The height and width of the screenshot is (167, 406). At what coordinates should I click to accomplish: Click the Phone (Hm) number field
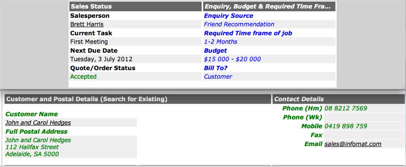coord(364,108)
